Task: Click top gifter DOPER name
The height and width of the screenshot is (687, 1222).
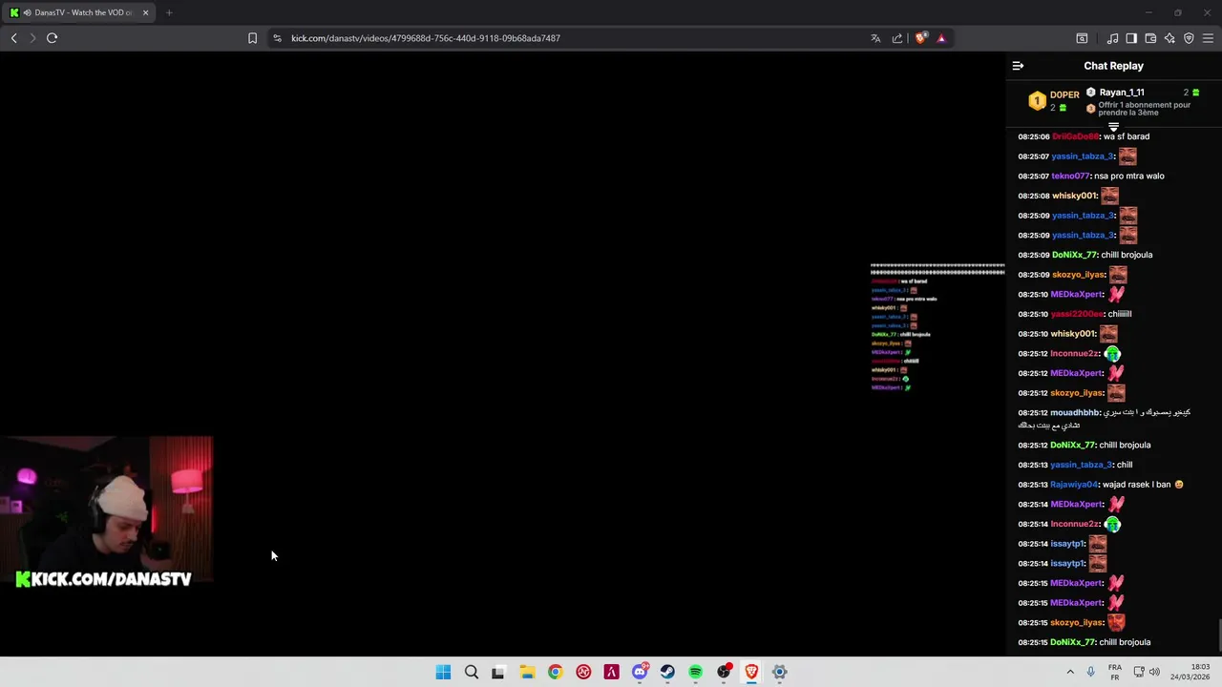Action: pos(1064,94)
